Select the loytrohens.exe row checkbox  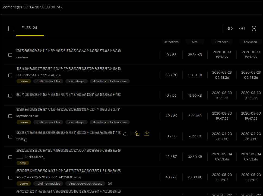click(x=10, y=116)
